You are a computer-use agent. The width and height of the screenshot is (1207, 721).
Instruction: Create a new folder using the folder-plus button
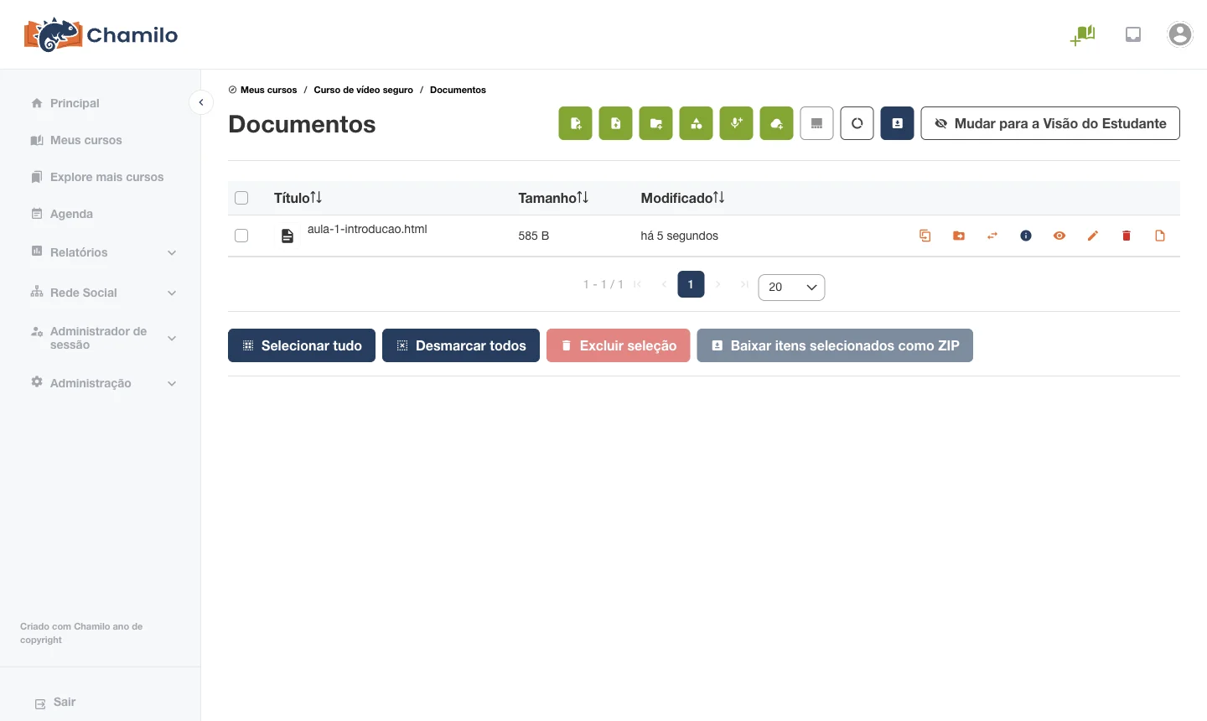[656, 123]
